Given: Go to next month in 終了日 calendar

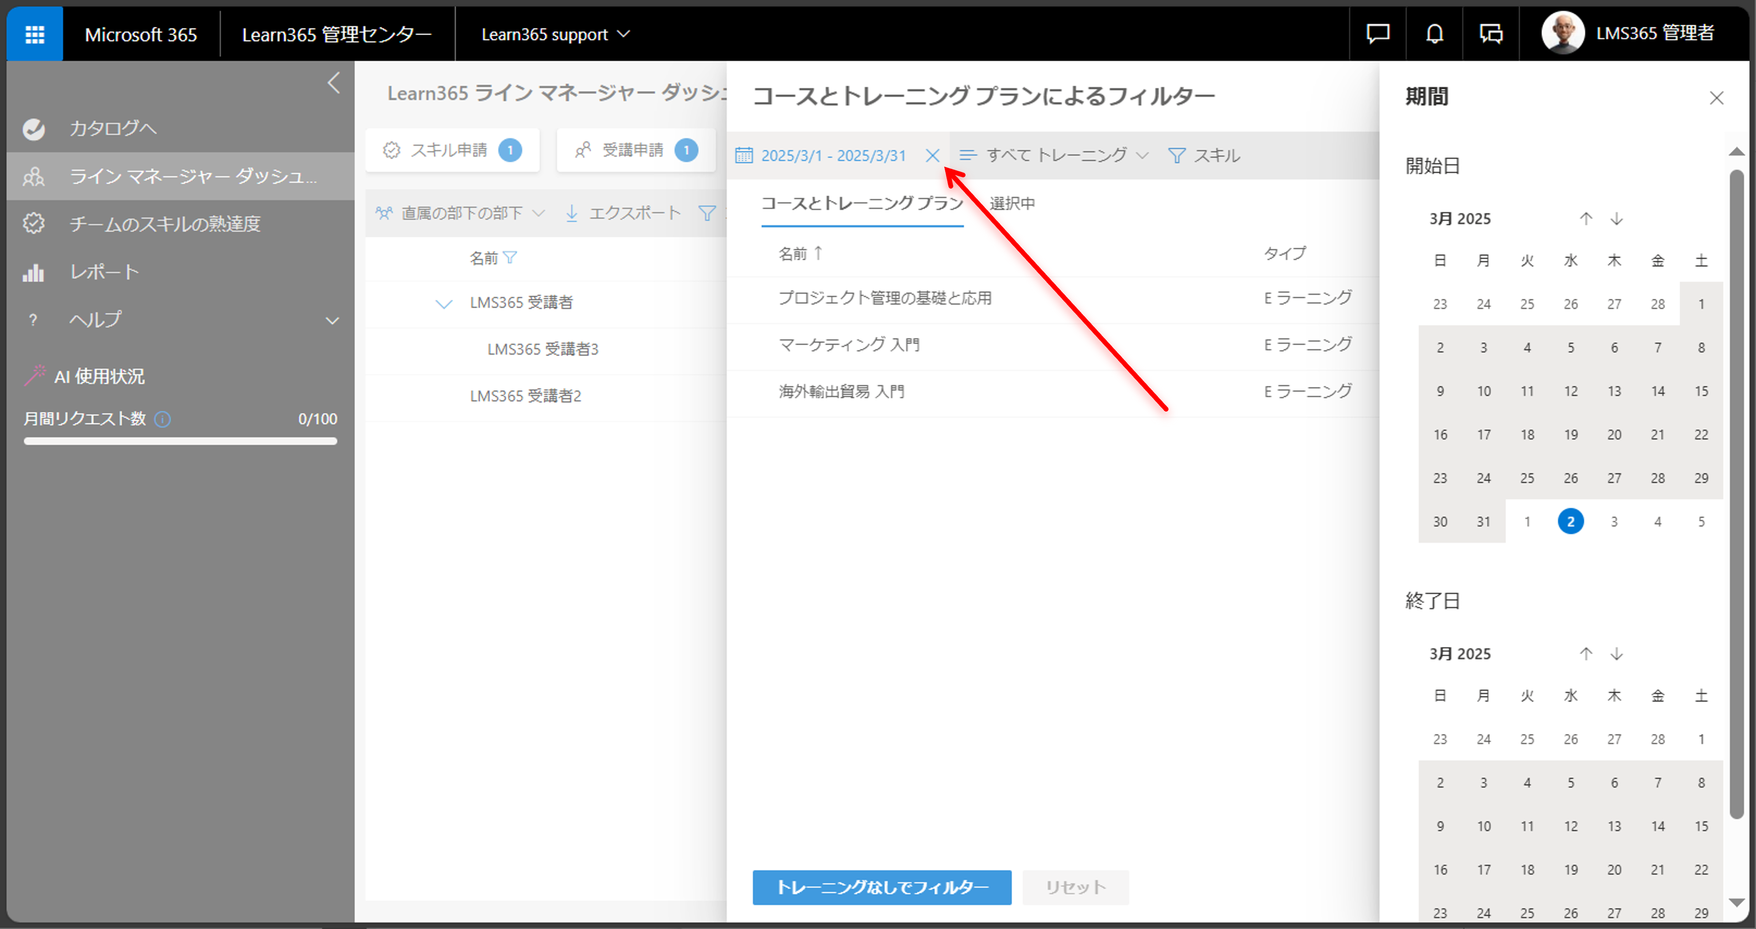Looking at the screenshot, I should pyautogui.click(x=1616, y=654).
